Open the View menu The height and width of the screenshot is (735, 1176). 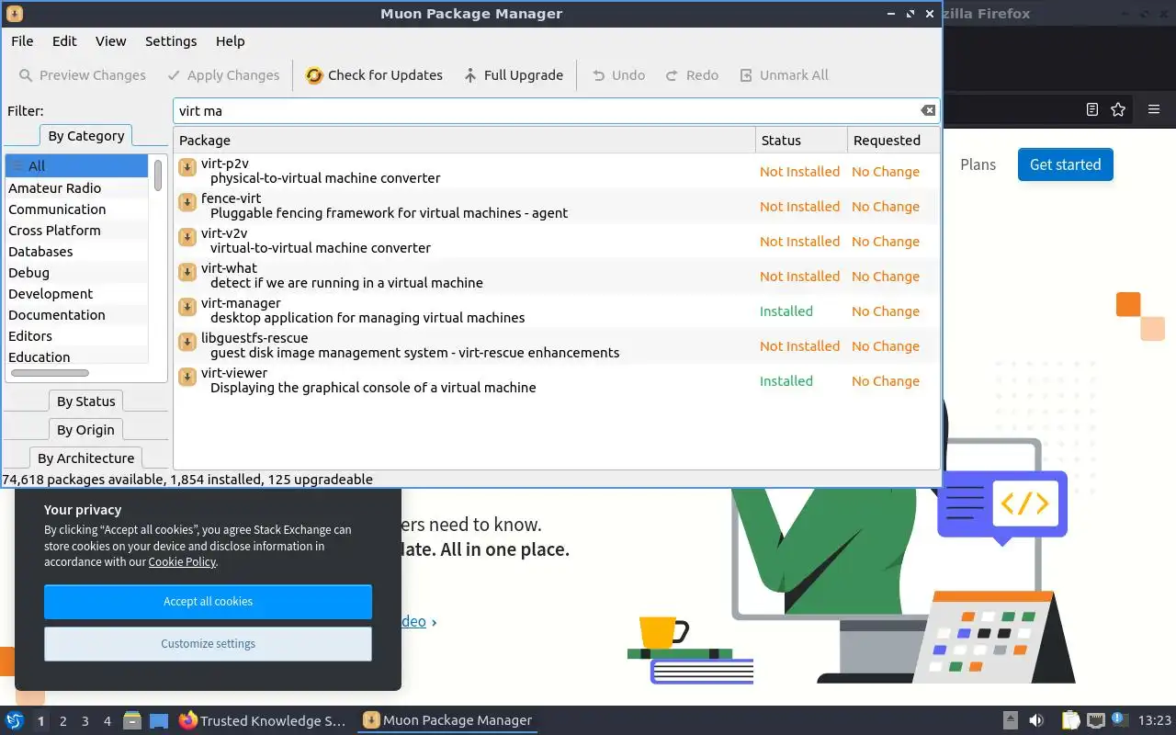click(110, 41)
